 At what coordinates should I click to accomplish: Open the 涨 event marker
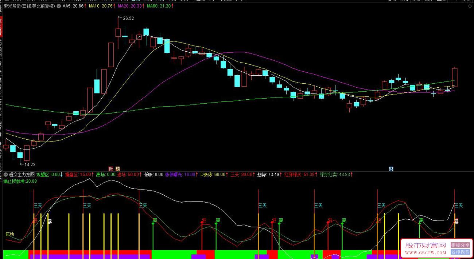(110, 169)
